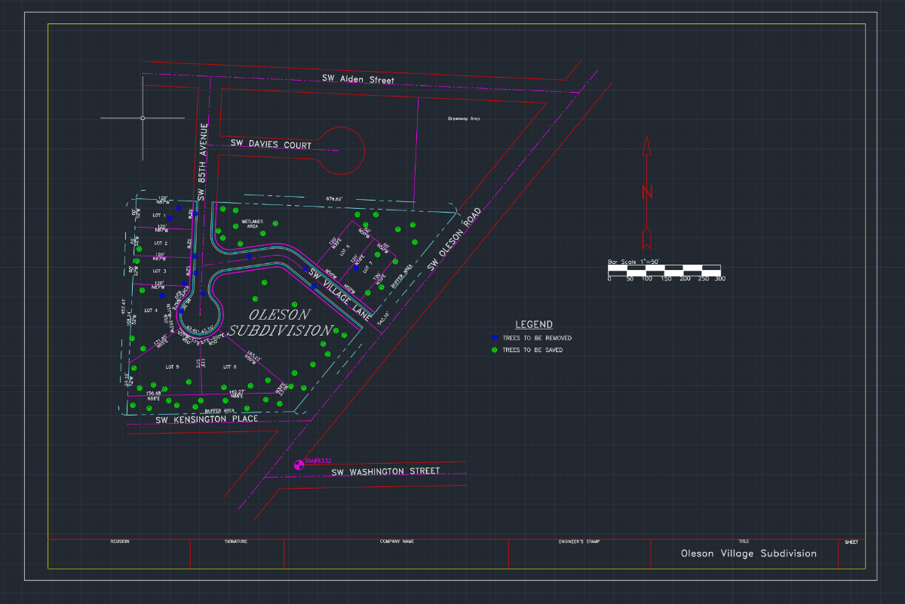Click the SIGNATURE title block header
905x604 pixels.
point(236,541)
